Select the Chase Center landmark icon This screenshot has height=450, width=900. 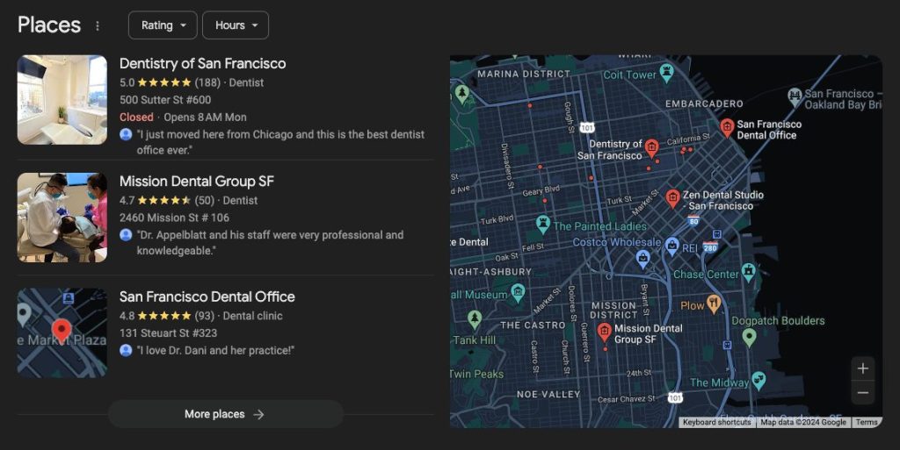tap(748, 271)
